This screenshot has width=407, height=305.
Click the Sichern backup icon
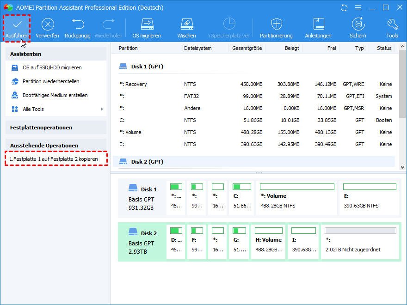point(358,25)
